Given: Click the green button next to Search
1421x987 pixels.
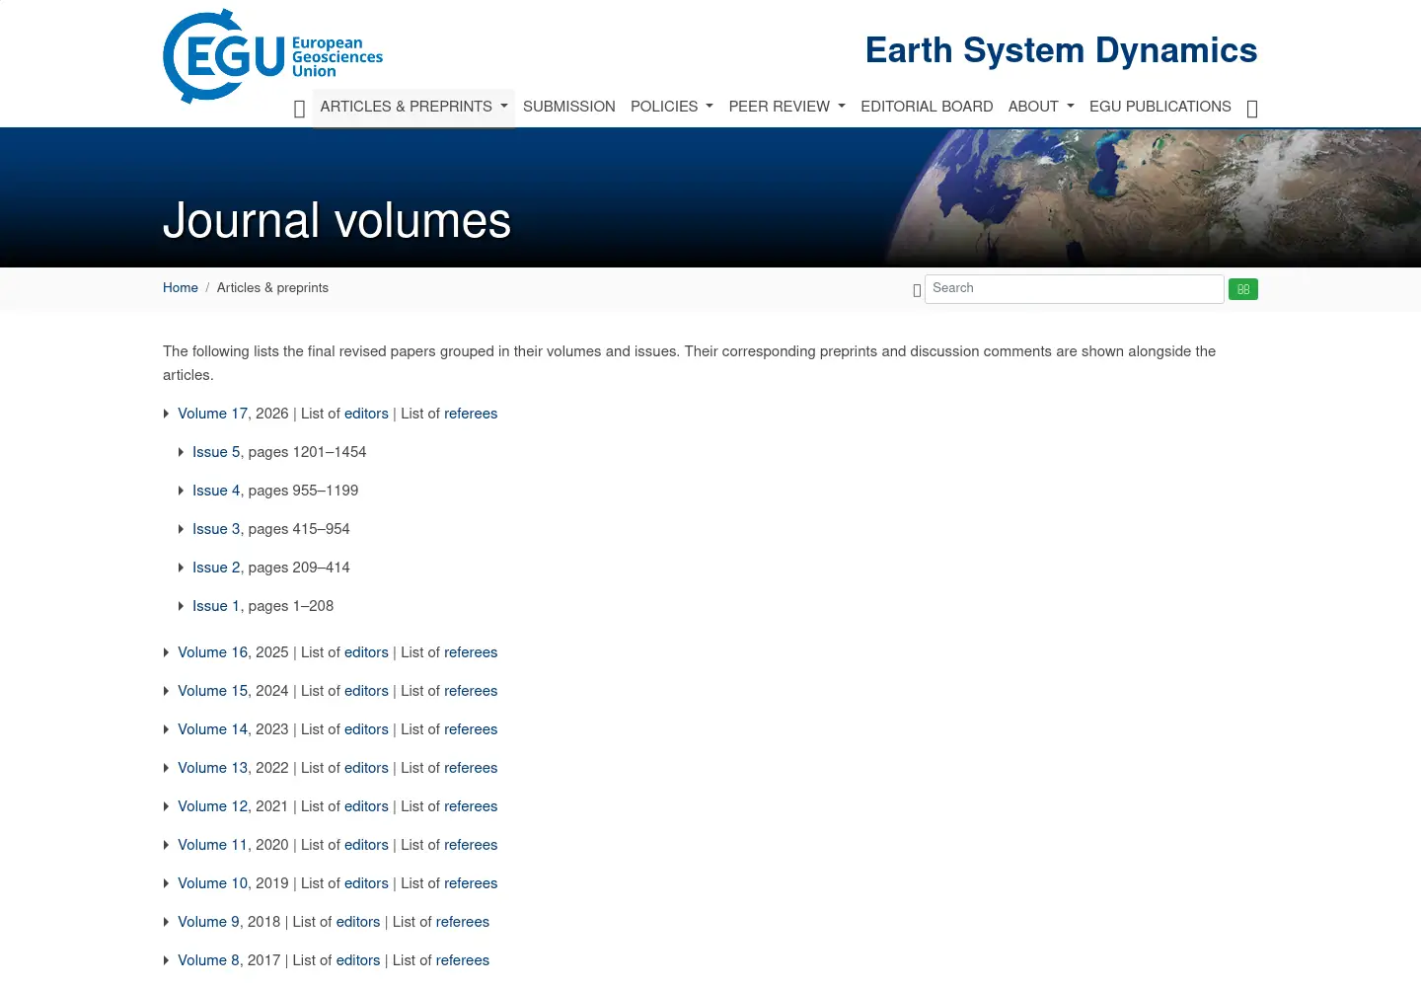Looking at the screenshot, I should 1243,289.
